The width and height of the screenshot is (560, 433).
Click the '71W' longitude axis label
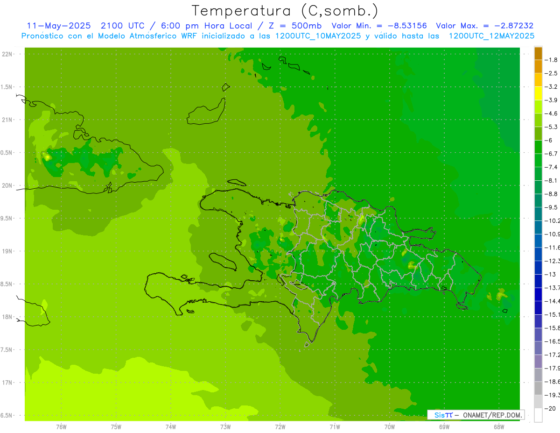point(335,426)
